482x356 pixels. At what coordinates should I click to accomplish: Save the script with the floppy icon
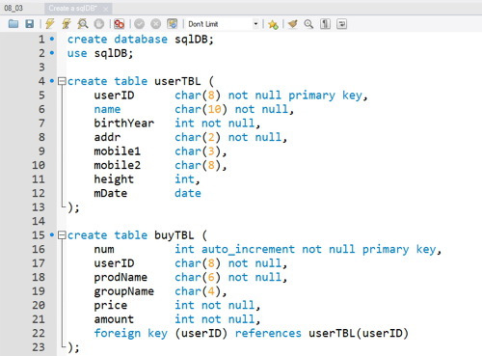(x=30, y=24)
